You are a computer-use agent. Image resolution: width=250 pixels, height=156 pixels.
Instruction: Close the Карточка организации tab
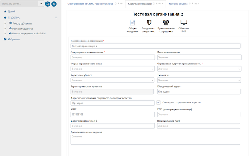(162, 3)
